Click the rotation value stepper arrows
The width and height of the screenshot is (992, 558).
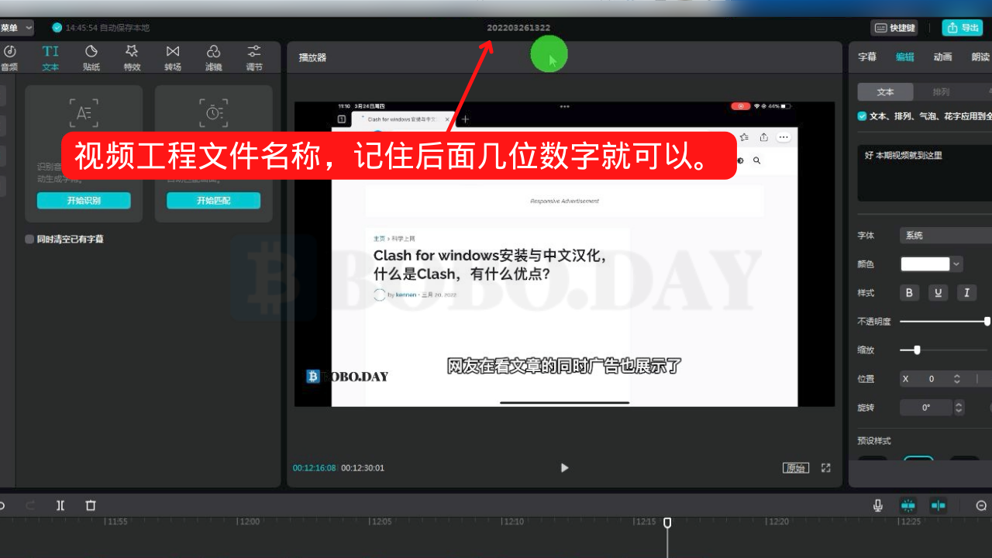pos(959,408)
